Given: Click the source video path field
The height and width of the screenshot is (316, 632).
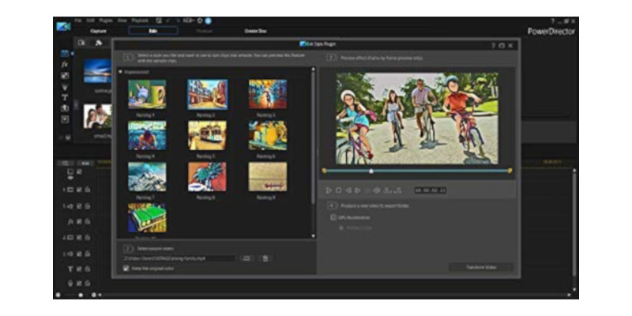Looking at the screenshot, I should (179, 258).
